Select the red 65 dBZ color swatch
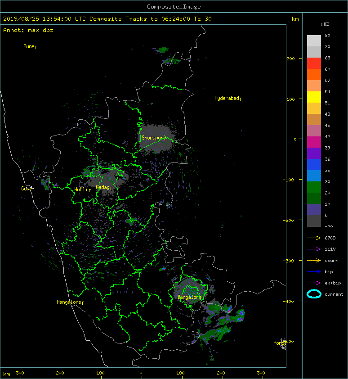Viewport: 348px width, 379px height. click(x=314, y=63)
